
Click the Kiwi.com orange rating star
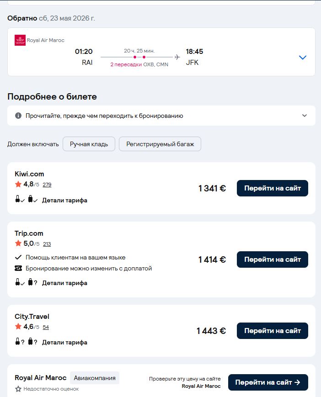[18, 184]
